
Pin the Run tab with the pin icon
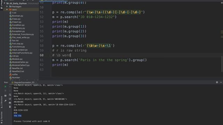point(6,101)
